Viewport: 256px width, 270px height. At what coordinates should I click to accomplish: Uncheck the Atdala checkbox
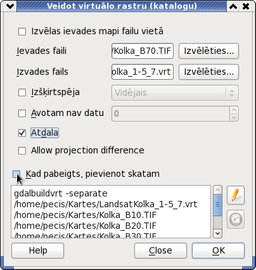click(x=22, y=133)
